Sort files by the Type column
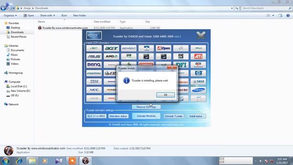The image size is (293, 165). [123, 22]
